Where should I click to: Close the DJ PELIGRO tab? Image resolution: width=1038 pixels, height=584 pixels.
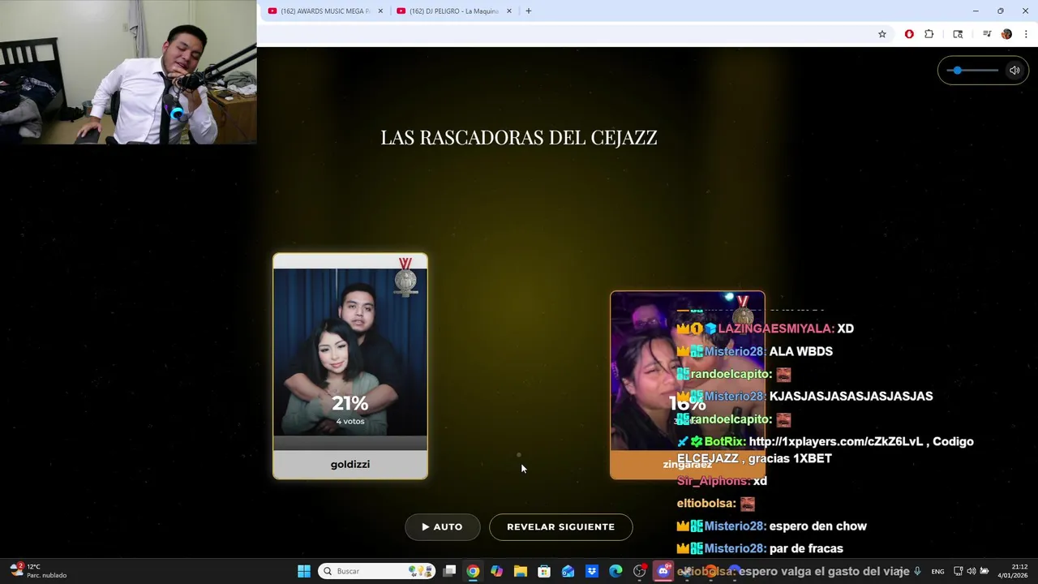tap(509, 11)
